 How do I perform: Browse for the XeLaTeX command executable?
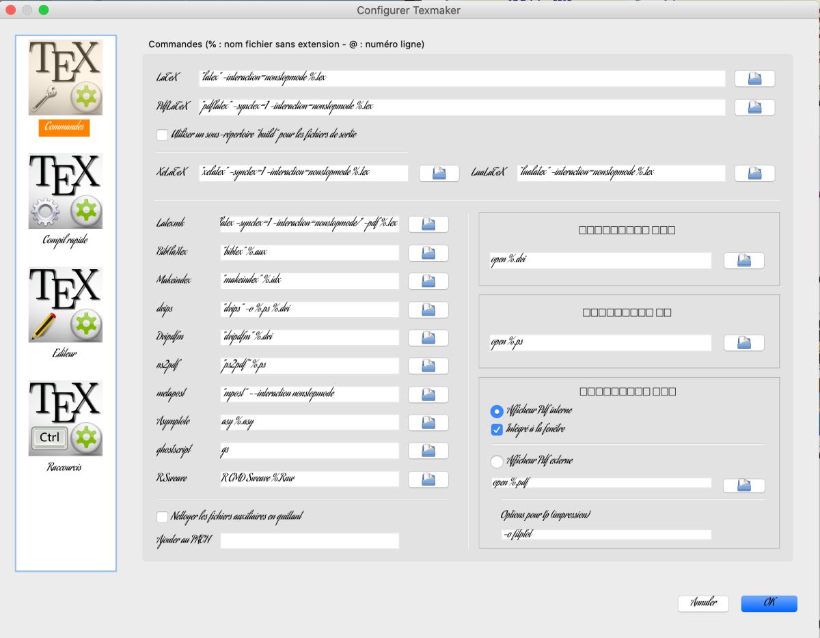pos(439,173)
